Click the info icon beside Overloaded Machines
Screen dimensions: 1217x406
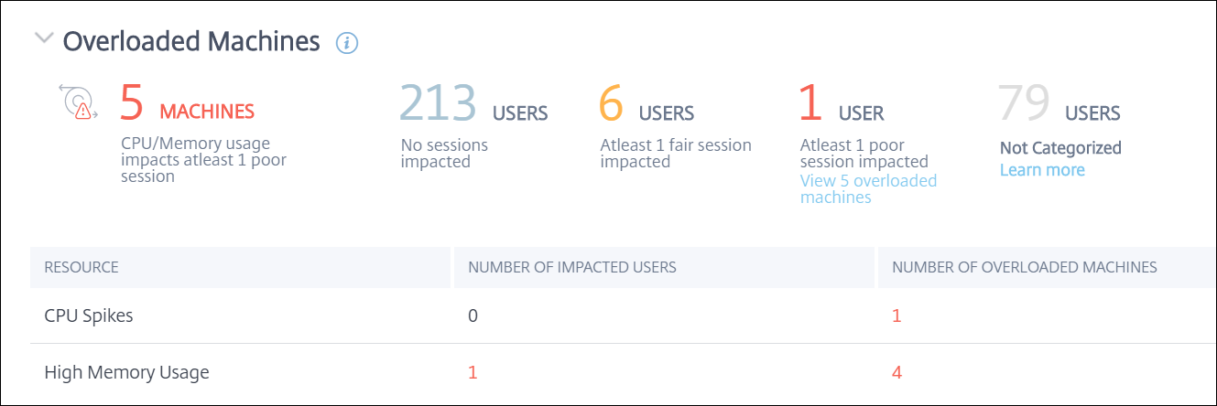point(347,42)
